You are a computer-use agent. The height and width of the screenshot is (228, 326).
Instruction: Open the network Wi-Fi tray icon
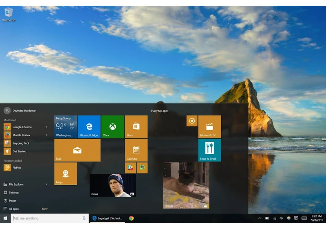point(274,218)
